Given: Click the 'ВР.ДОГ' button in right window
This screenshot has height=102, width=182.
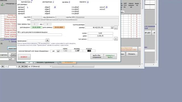Looking at the screenshot, I should pos(148,33).
